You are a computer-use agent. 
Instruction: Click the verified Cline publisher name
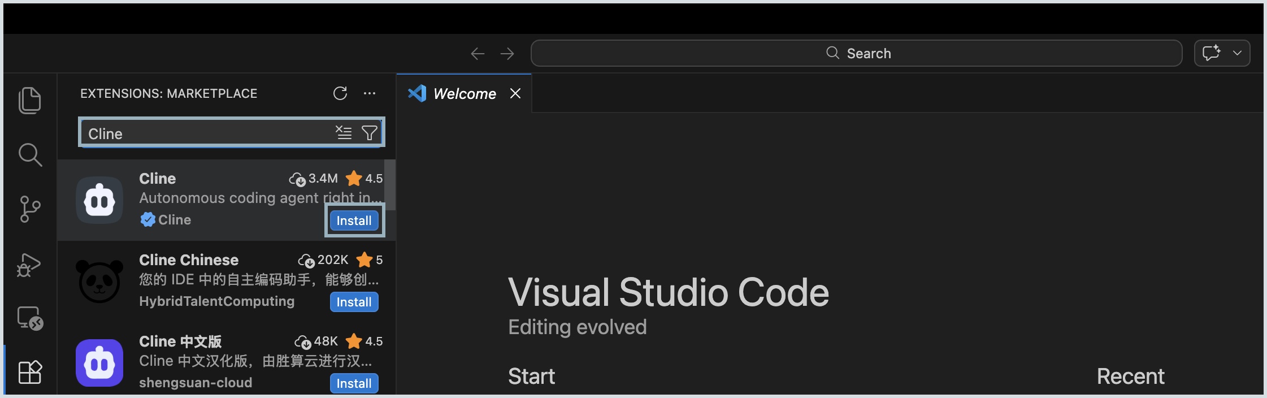click(175, 220)
